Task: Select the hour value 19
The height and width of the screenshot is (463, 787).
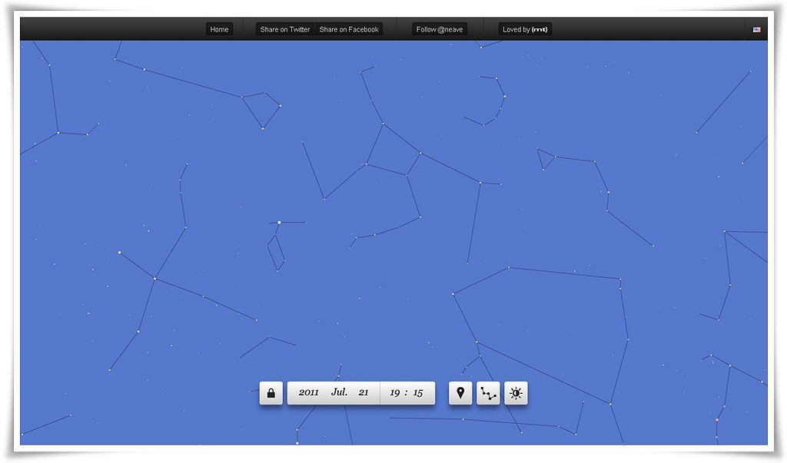Action: 394,392
